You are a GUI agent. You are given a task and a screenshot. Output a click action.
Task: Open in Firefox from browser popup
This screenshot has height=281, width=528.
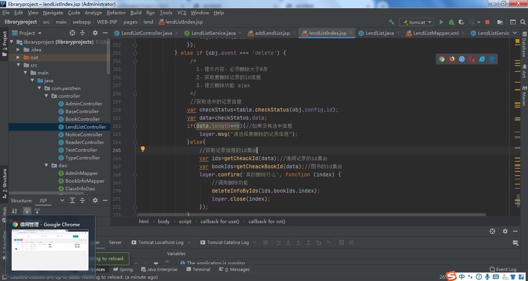coord(452,59)
